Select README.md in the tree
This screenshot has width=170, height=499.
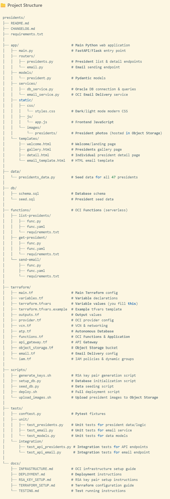20,23
